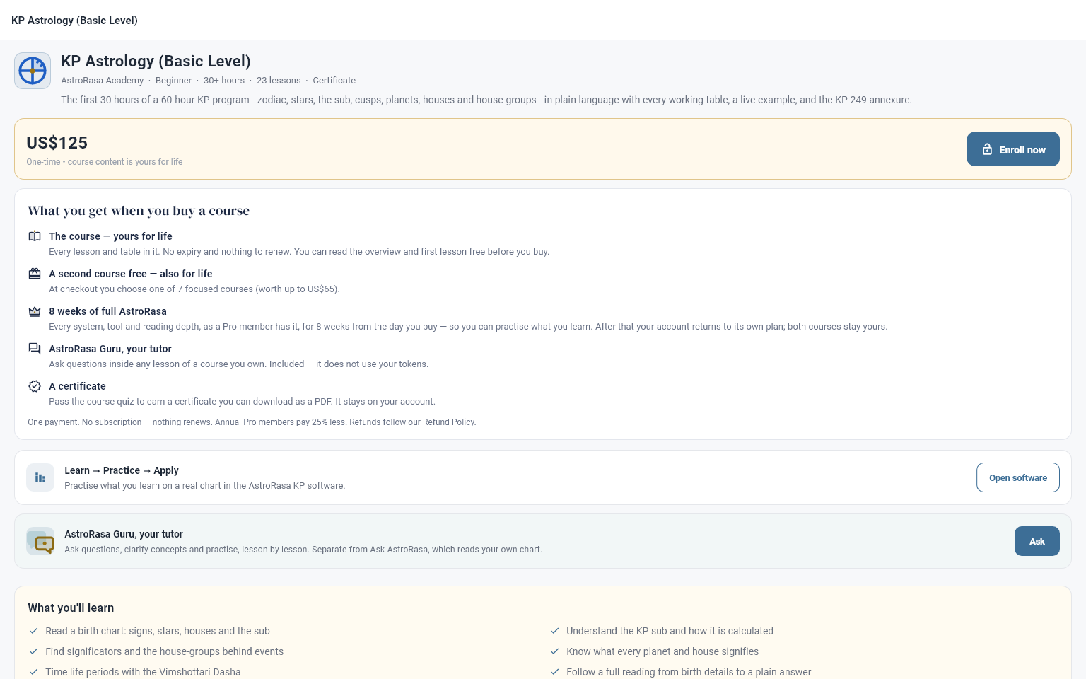Screen dimensions: 1086x679
Task: Click text 'Understand the KP sub and how it is calculated'
Action: (x=670, y=631)
